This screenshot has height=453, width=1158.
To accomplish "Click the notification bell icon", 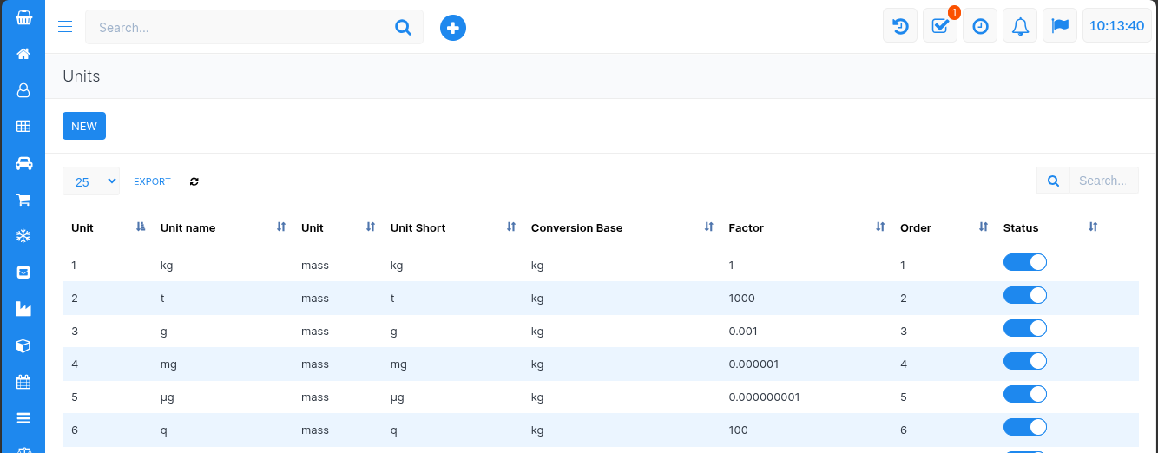I will [x=1020, y=27].
